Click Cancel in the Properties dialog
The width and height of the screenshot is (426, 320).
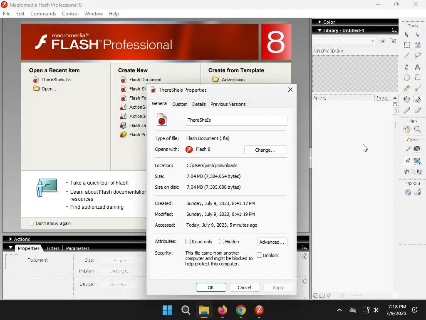[x=245, y=287]
